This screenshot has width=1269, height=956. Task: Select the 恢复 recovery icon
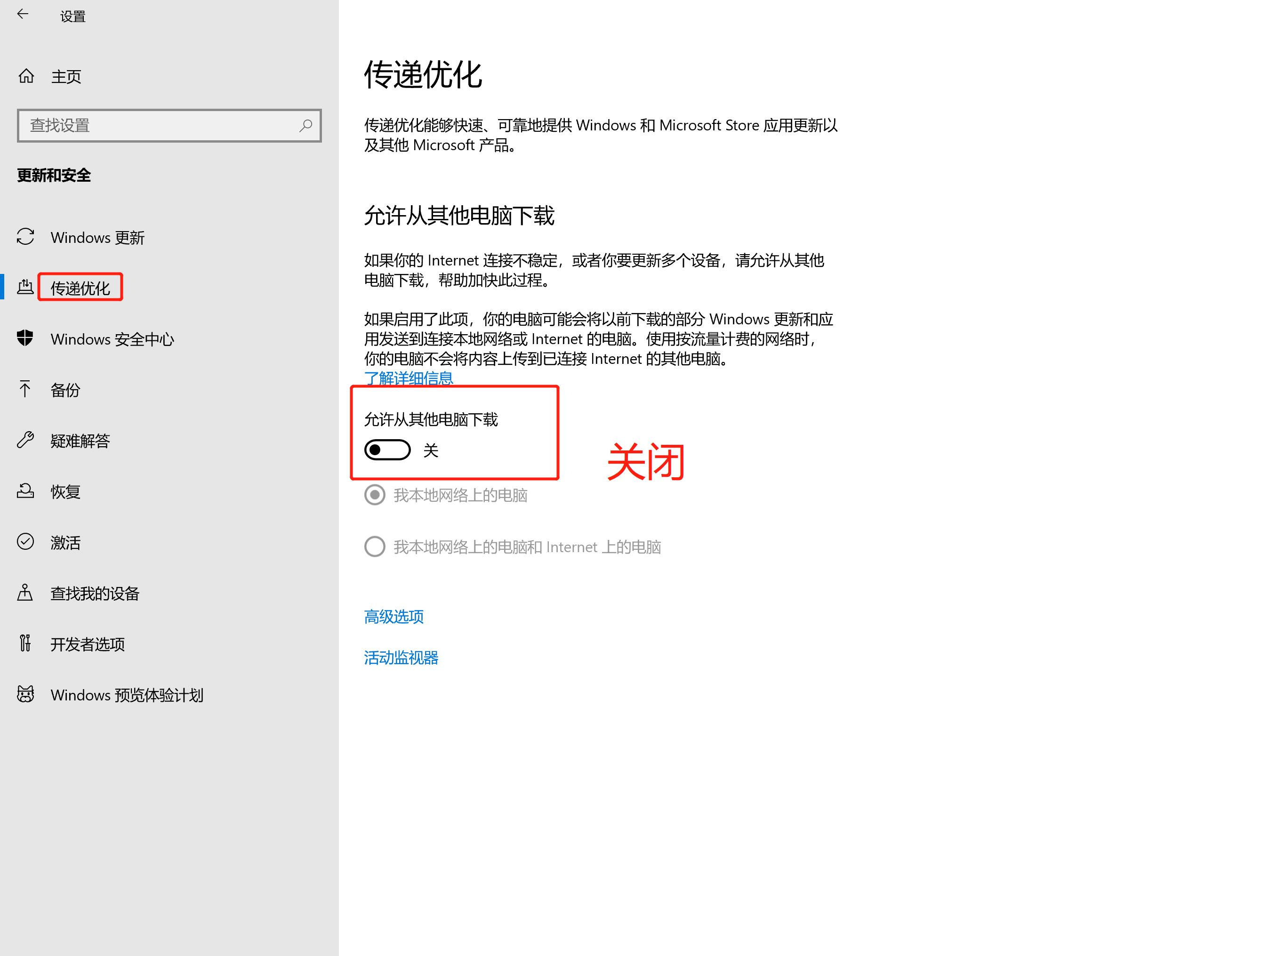(x=25, y=491)
